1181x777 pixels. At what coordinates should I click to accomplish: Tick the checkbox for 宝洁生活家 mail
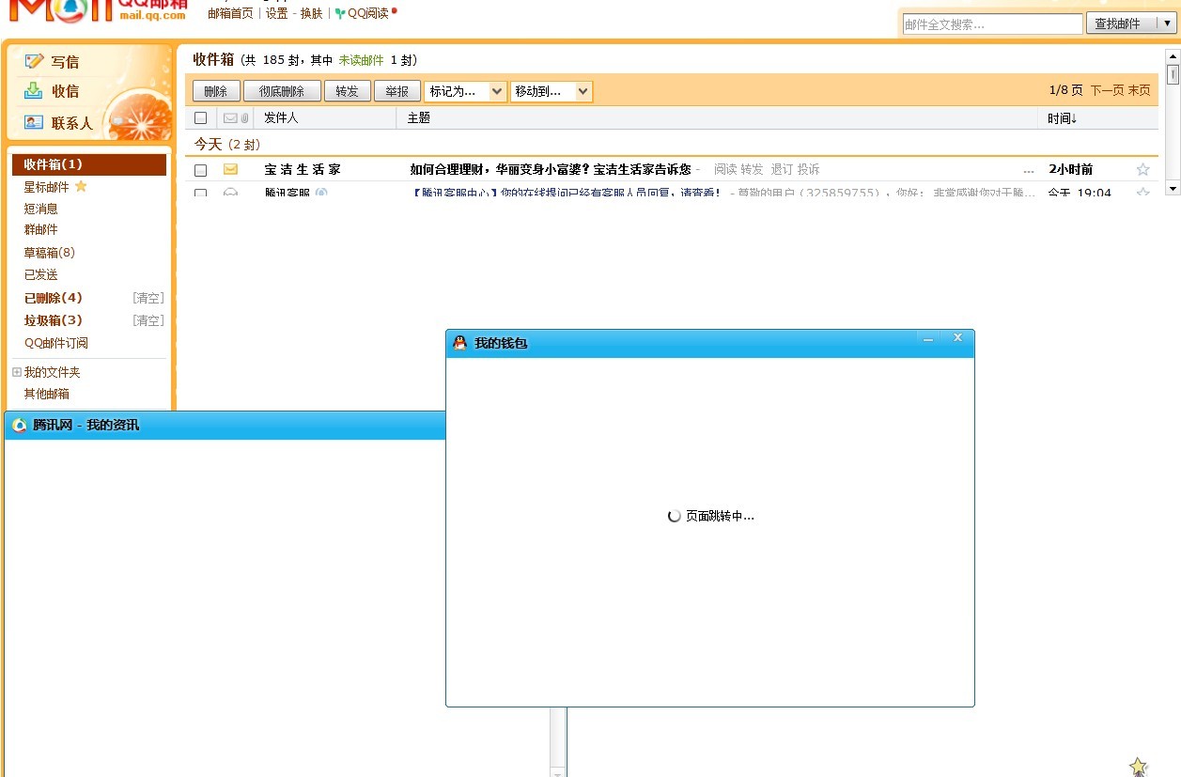[200, 170]
